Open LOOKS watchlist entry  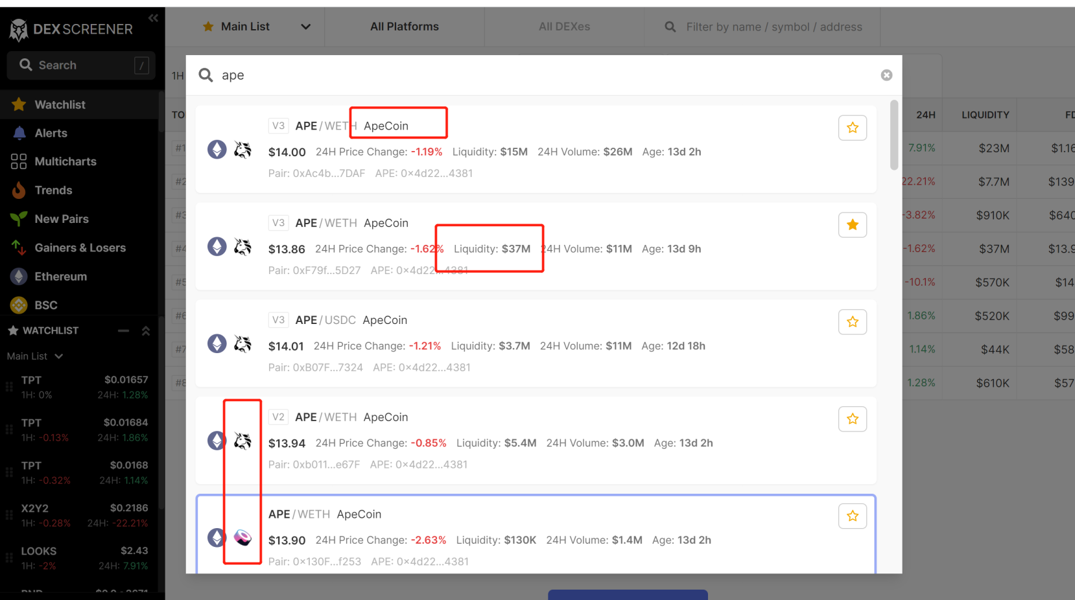point(79,558)
